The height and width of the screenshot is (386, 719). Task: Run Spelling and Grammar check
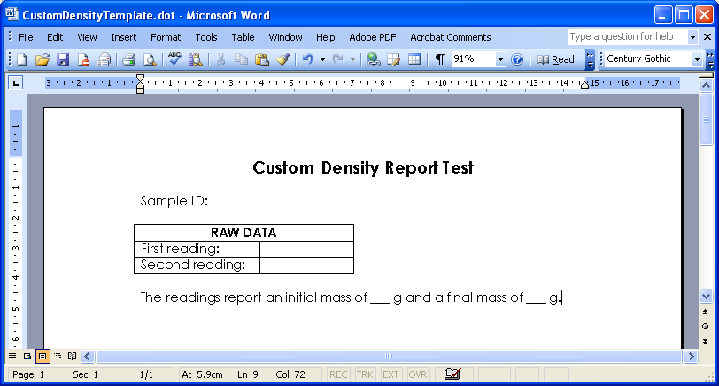(x=174, y=59)
